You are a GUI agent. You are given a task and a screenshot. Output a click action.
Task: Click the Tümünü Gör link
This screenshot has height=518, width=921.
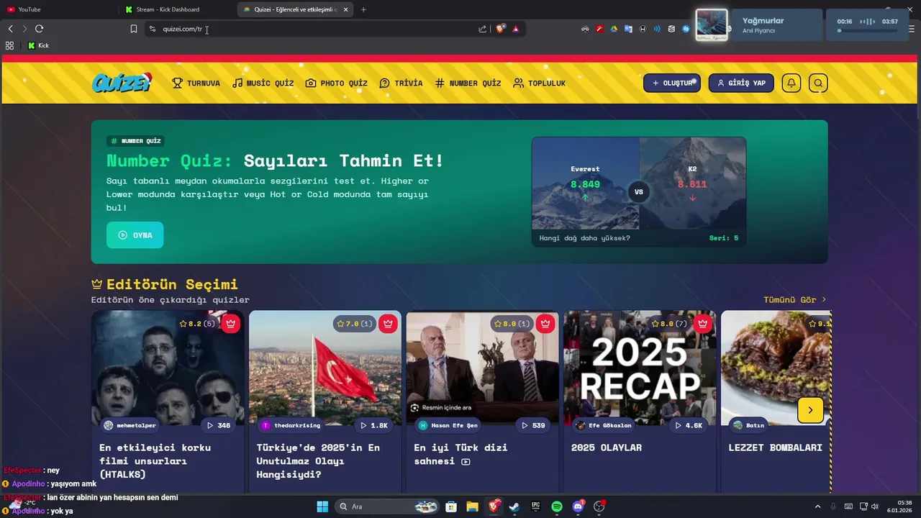(x=795, y=299)
